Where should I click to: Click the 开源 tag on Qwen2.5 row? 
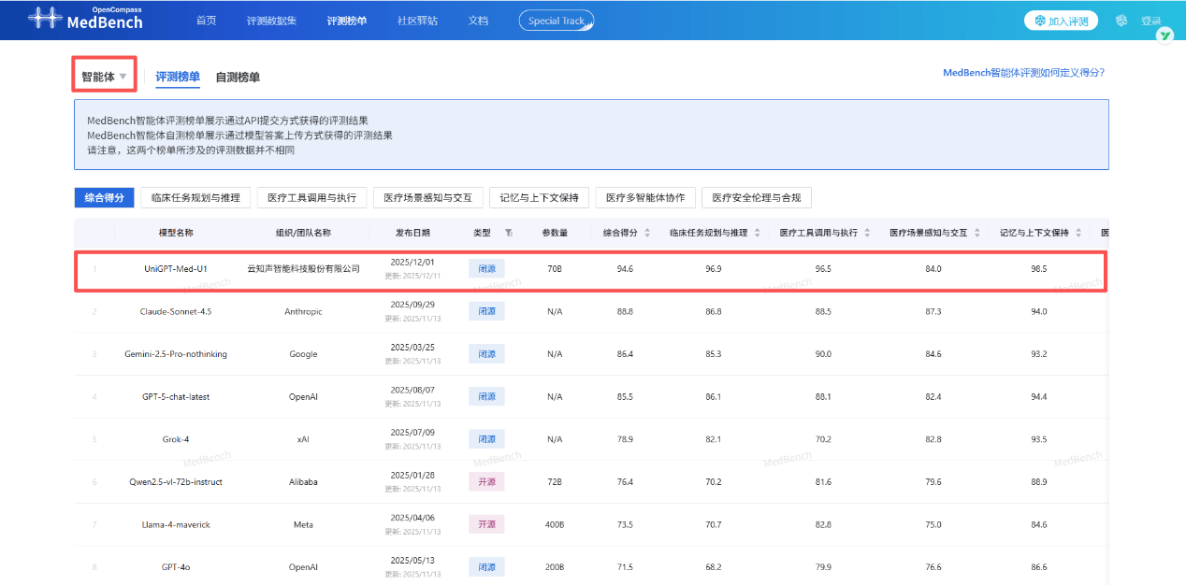[x=485, y=481]
